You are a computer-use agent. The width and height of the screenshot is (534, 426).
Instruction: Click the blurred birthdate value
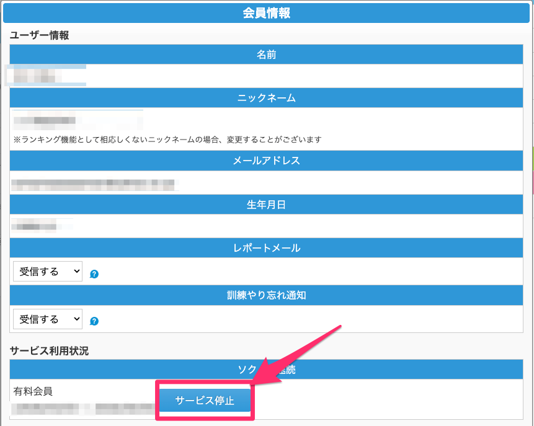coord(42,225)
